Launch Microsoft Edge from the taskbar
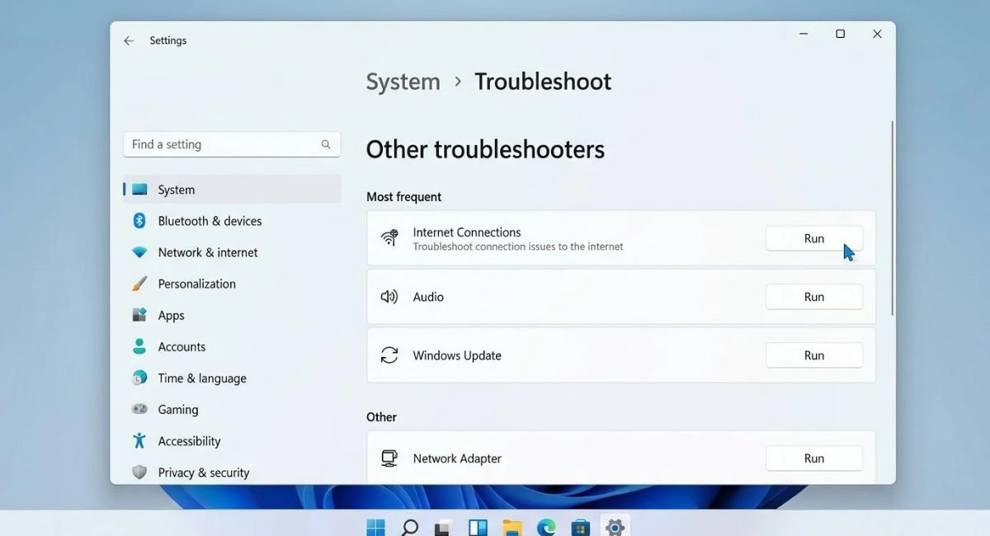Viewport: 990px width, 536px height. coord(546,528)
